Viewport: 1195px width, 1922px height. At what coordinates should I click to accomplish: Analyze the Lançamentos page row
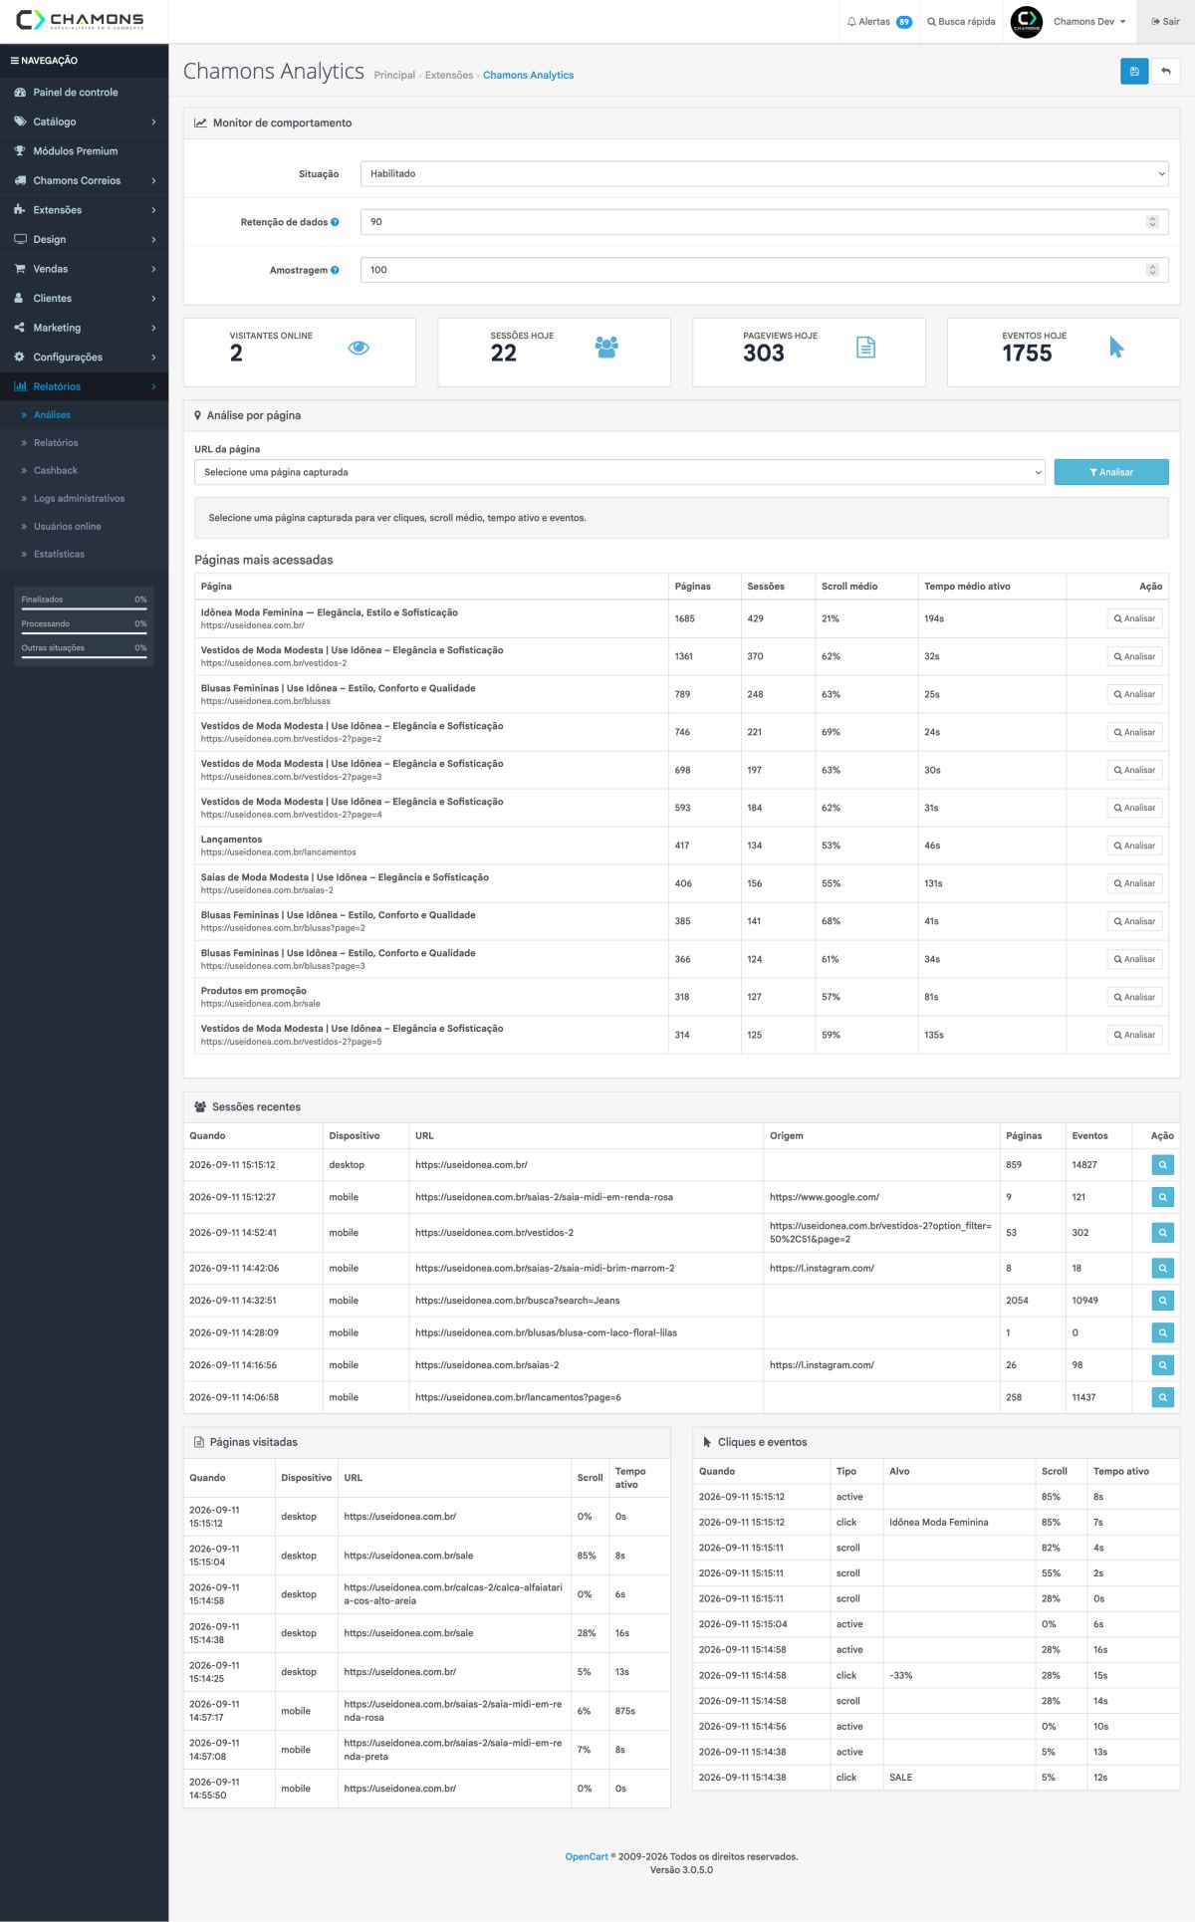pyautogui.click(x=1134, y=845)
